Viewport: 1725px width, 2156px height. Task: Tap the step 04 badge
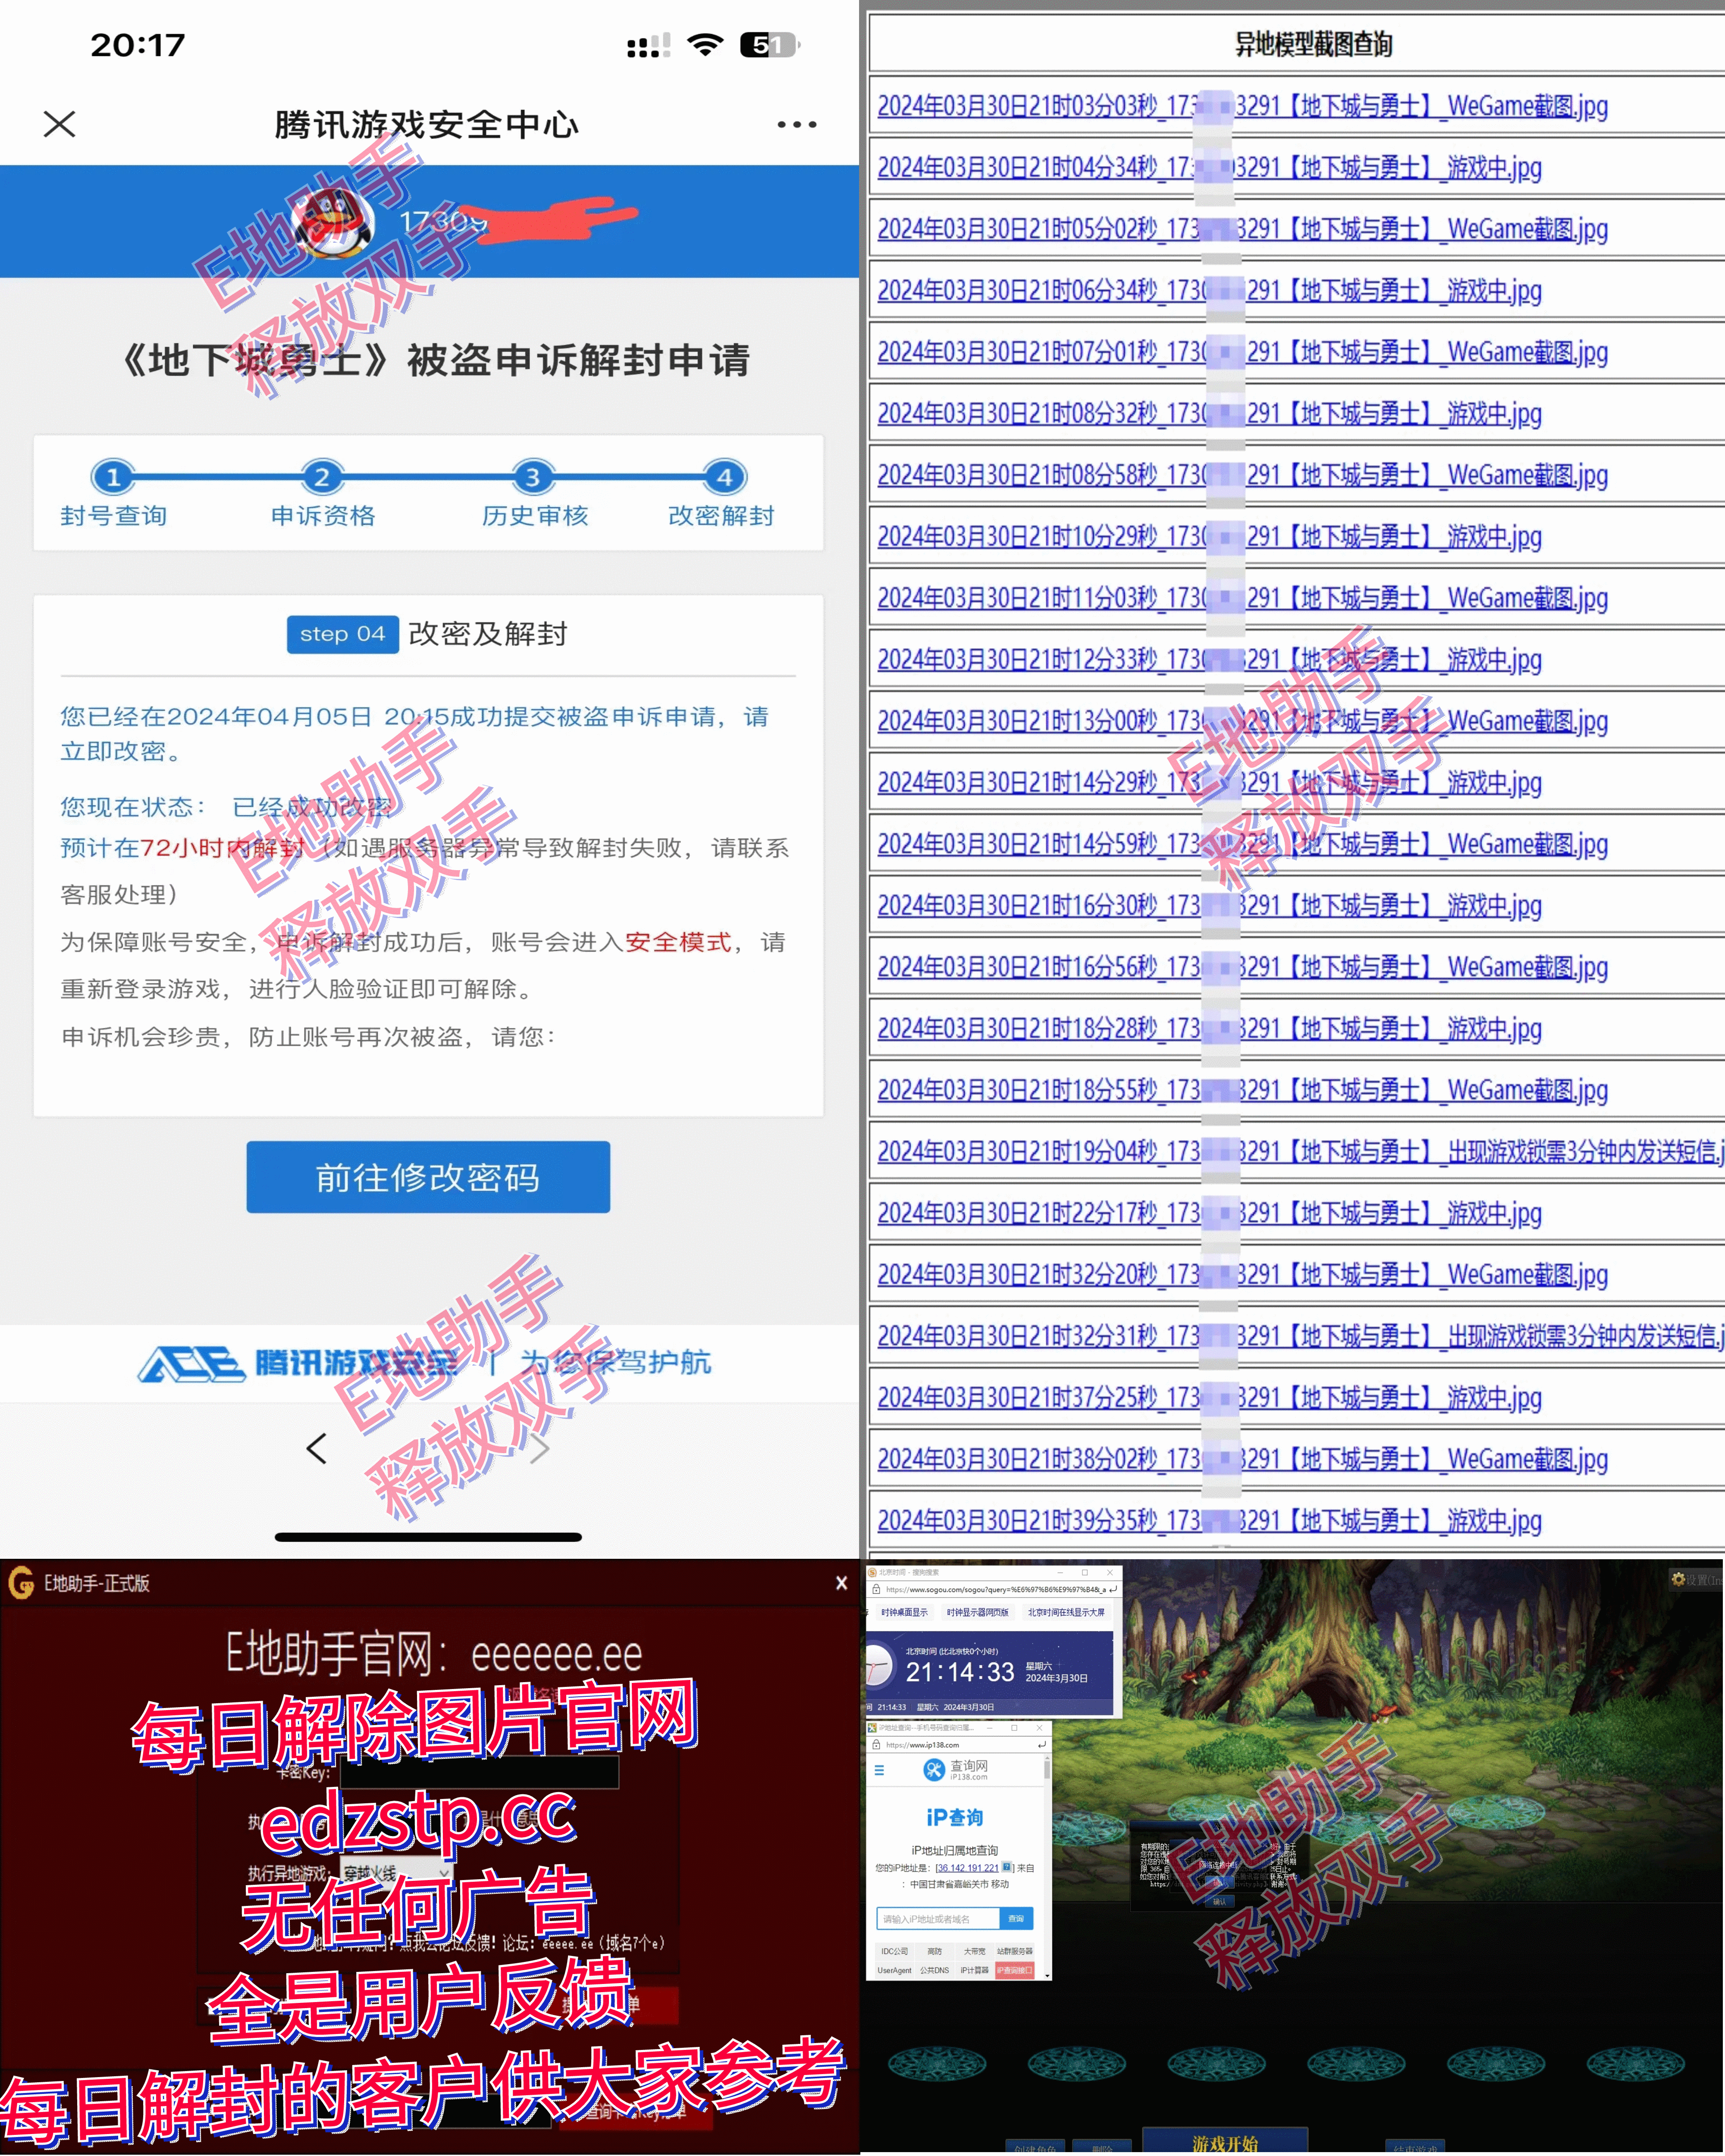coord(343,634)
